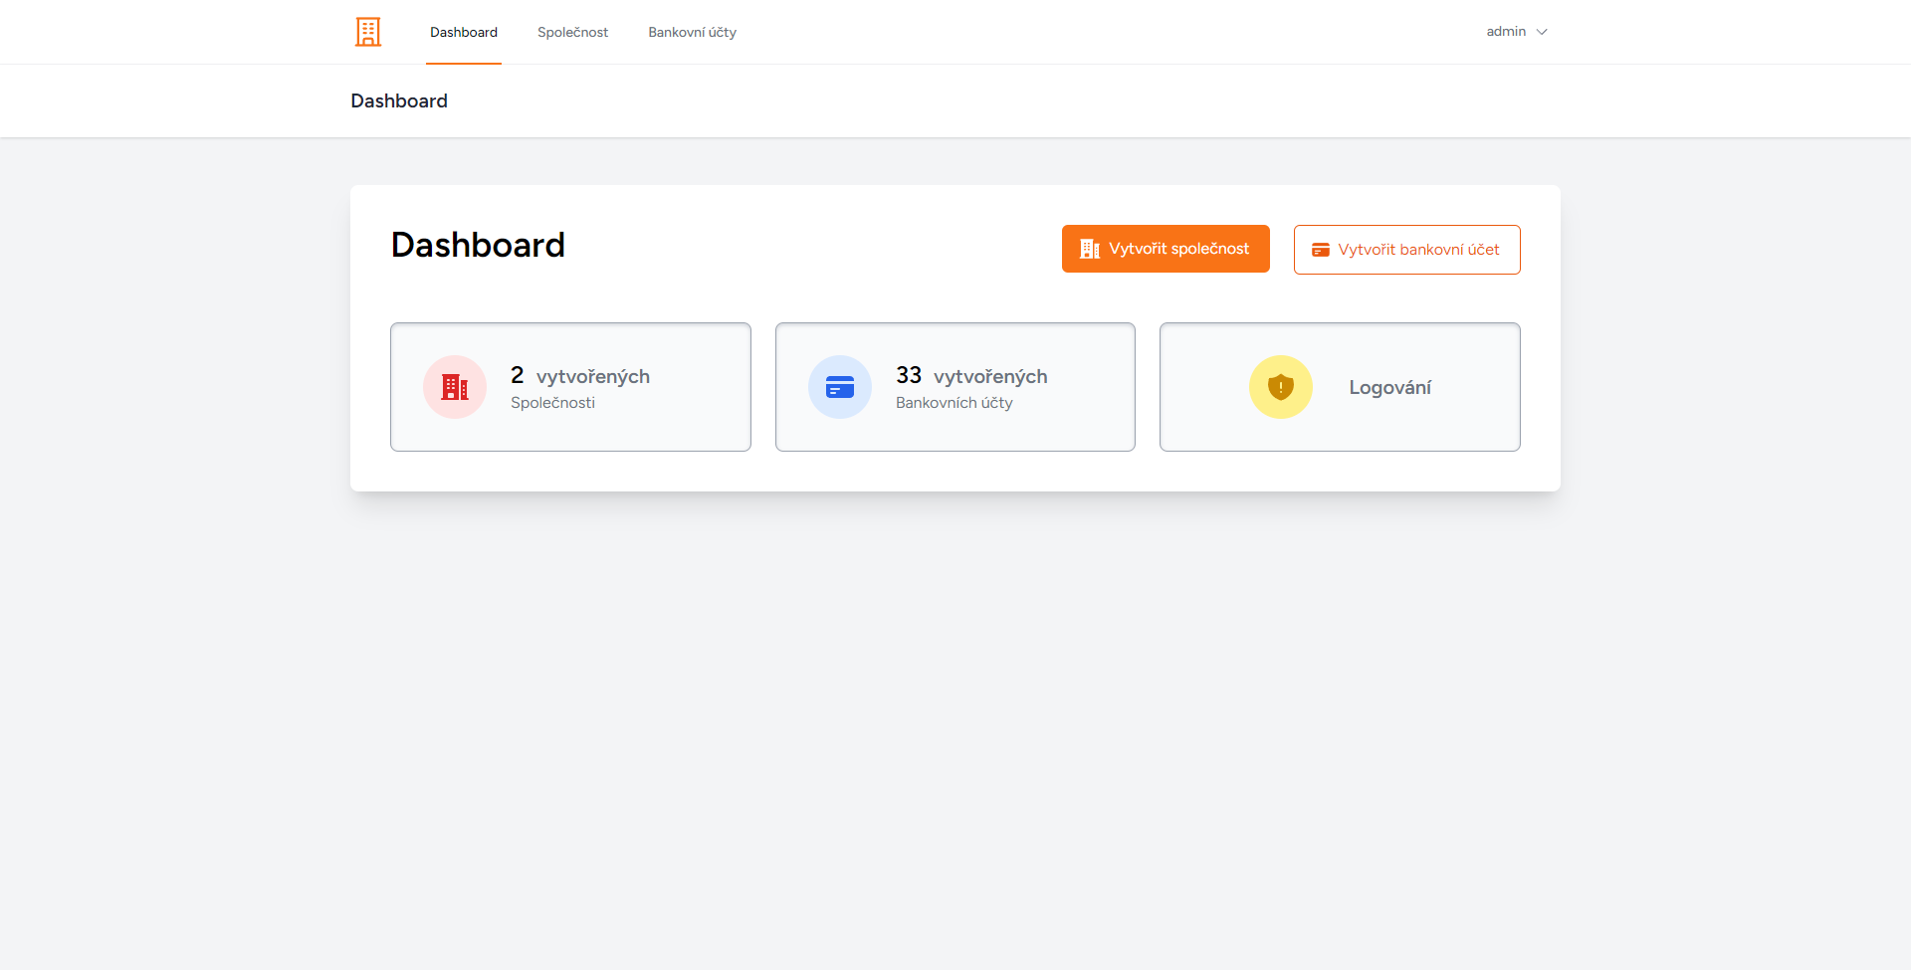Image resolution: width=1911 pixels, height=970 pixels.
Task: Click the yellow shield icon on the Logování card
Action: (1280, 386)
